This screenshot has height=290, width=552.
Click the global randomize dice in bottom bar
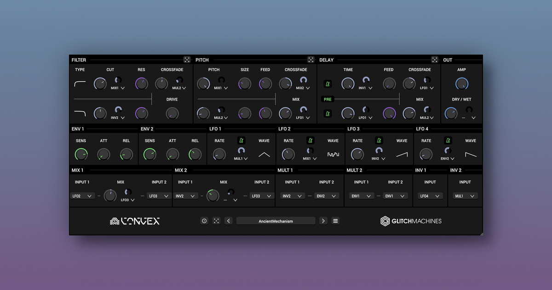click(x=217, y=221)
